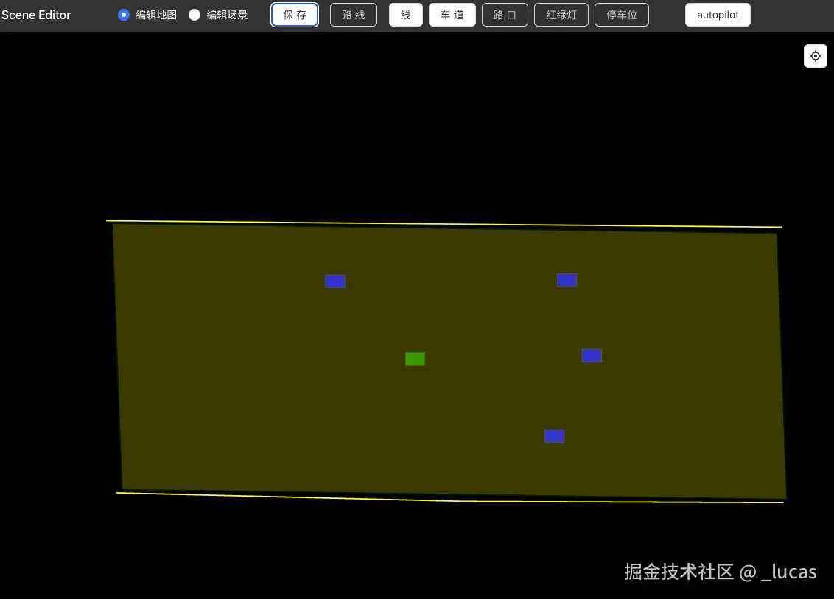
Task: Click the 路口 (Intersection) toolbar button
Action: click(x=505, y=15)
